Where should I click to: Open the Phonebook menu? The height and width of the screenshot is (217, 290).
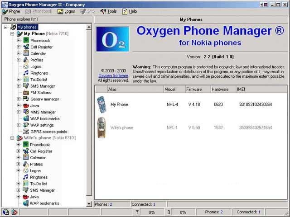[x=39, y=11]
